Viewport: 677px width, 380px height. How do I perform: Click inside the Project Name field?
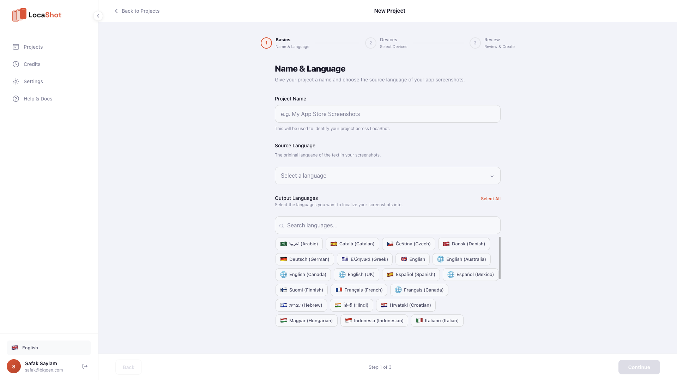pyautogui.click(x=387, y=114)
